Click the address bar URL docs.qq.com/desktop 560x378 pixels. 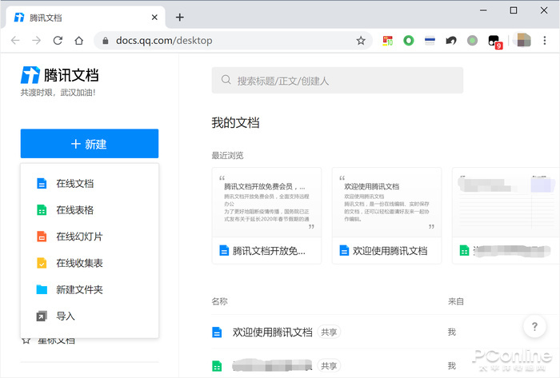click(164, 41)
